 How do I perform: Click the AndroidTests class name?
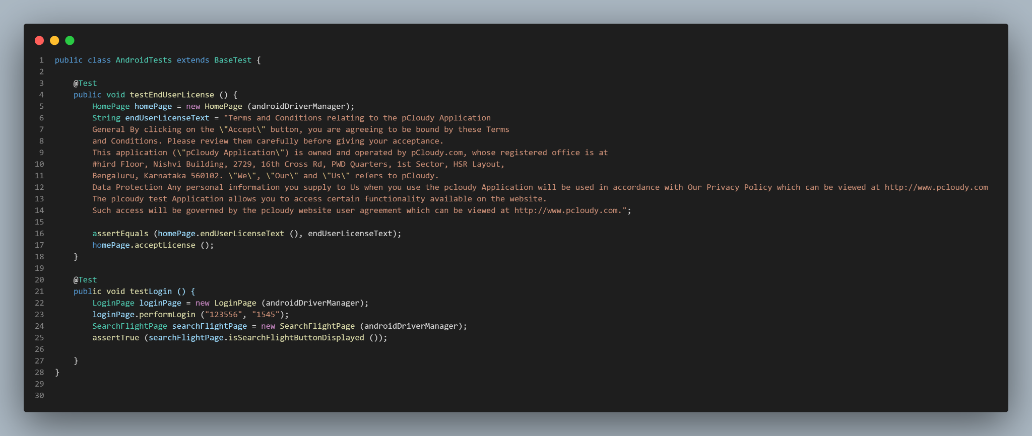point(144,60)
